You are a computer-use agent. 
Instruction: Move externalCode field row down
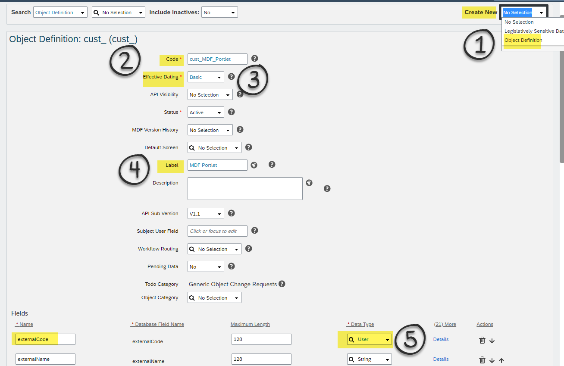pos(492,341)
